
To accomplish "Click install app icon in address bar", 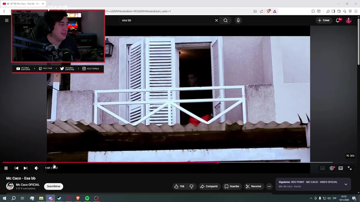I will pos(255,11).
